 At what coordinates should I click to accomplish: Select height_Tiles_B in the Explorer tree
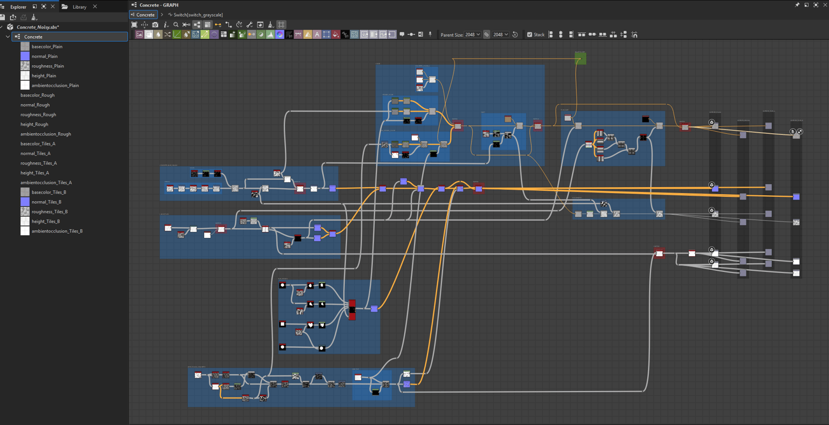click(45, 221)
